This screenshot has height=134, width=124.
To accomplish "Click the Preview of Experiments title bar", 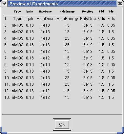I will [62, 4].
